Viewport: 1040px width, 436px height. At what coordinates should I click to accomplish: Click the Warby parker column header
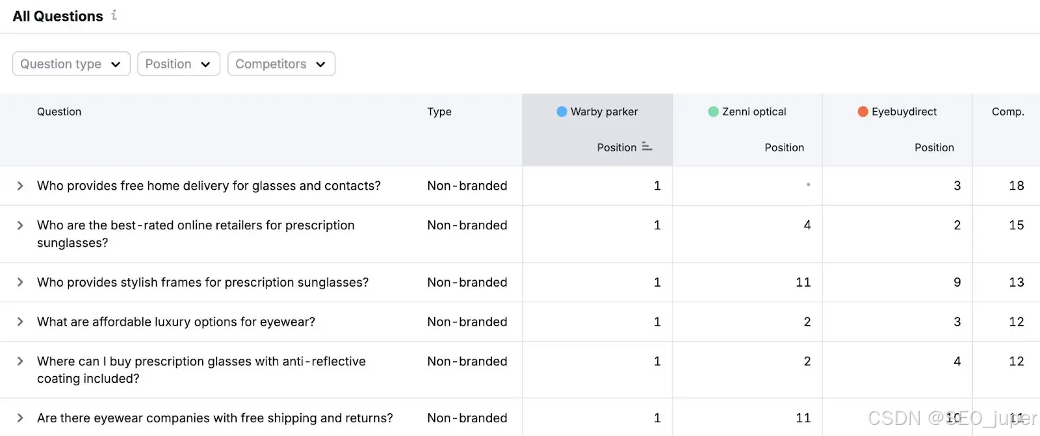pyautogui.click(x=604, y=112)
